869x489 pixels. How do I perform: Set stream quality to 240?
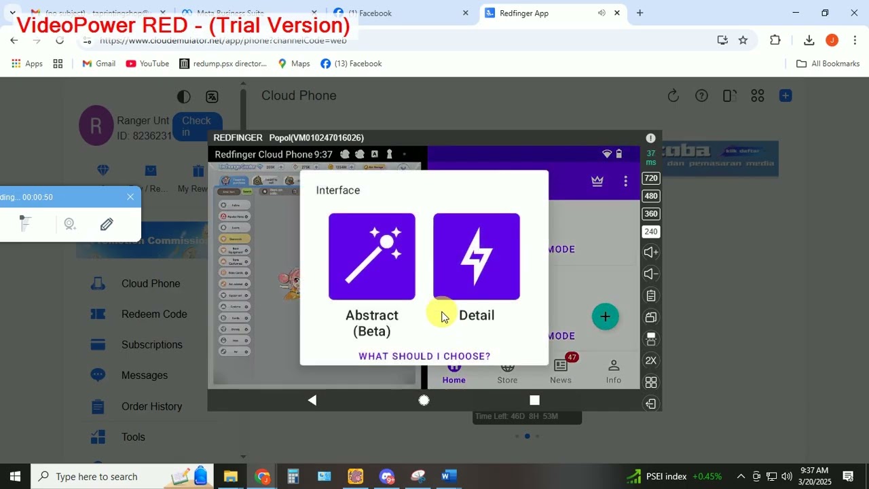pyautogui.click(x=651, y=232)
